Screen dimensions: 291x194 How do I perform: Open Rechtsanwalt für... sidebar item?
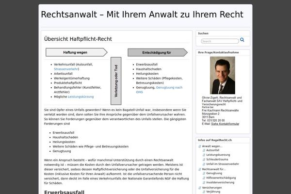[214, 169]
